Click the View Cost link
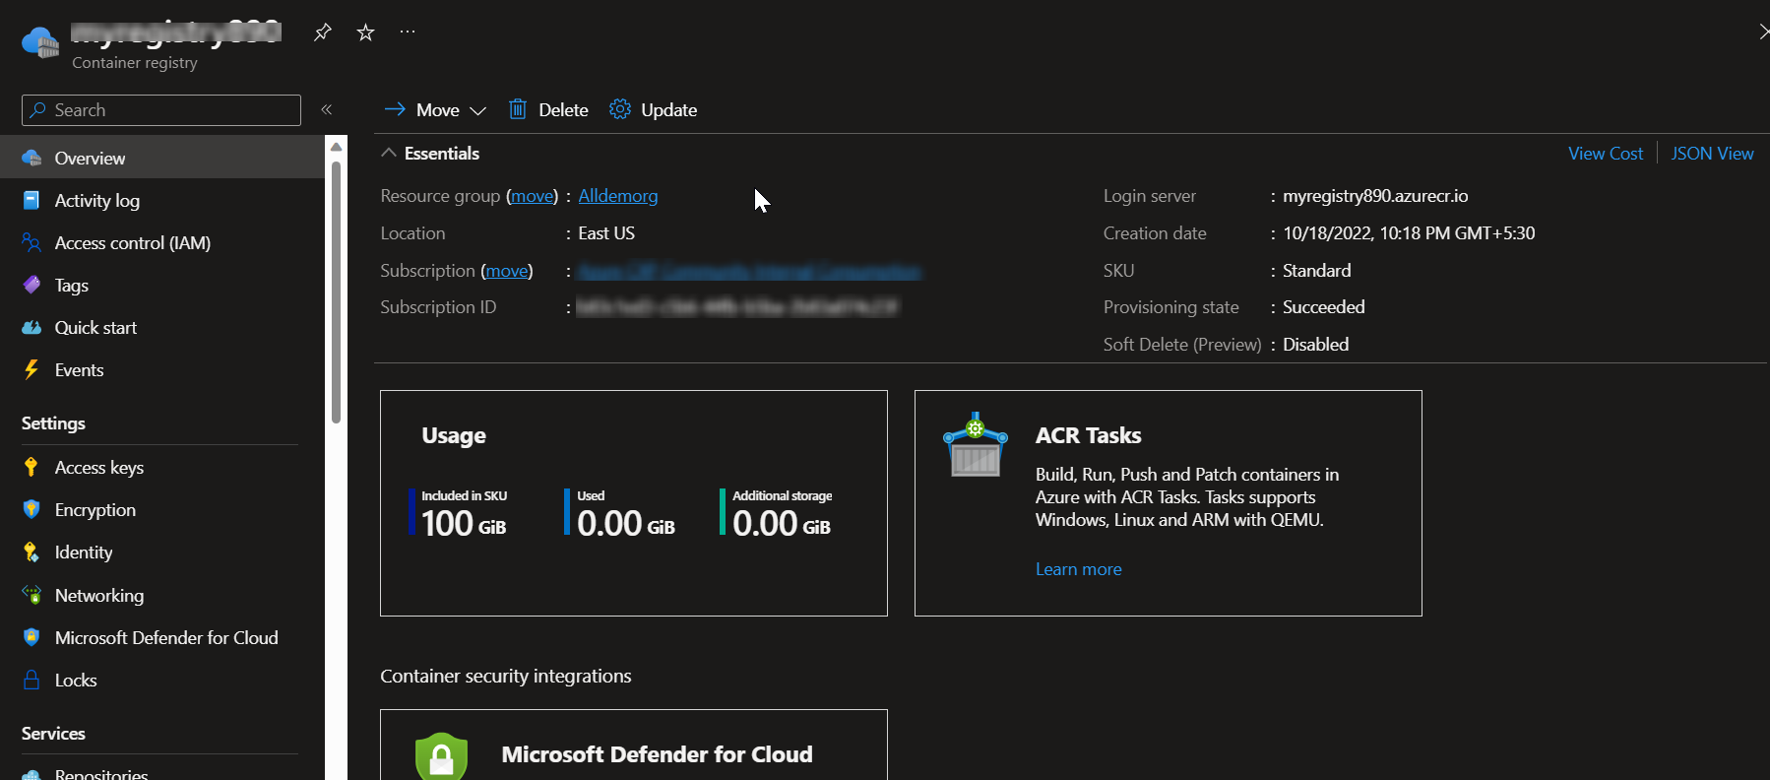 (1605, 153)
